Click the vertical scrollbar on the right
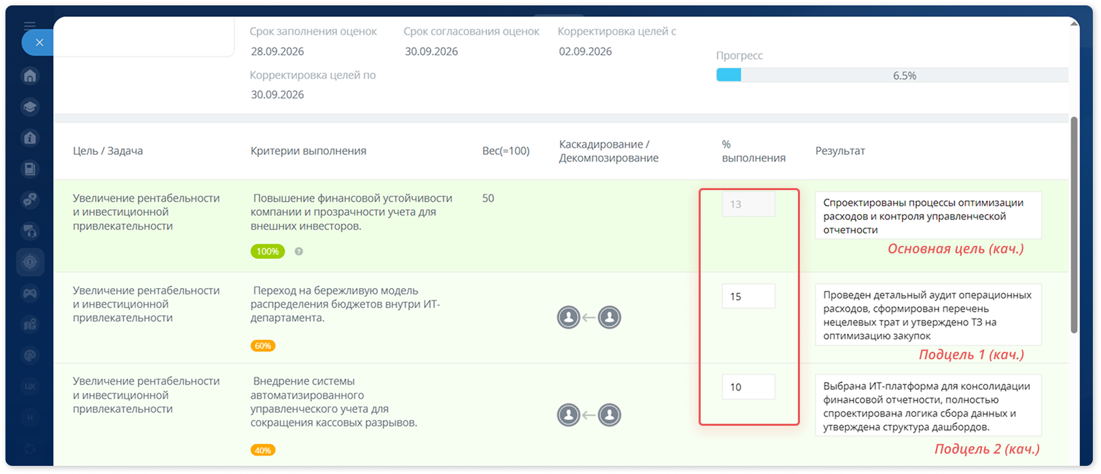 [1074, 224]
